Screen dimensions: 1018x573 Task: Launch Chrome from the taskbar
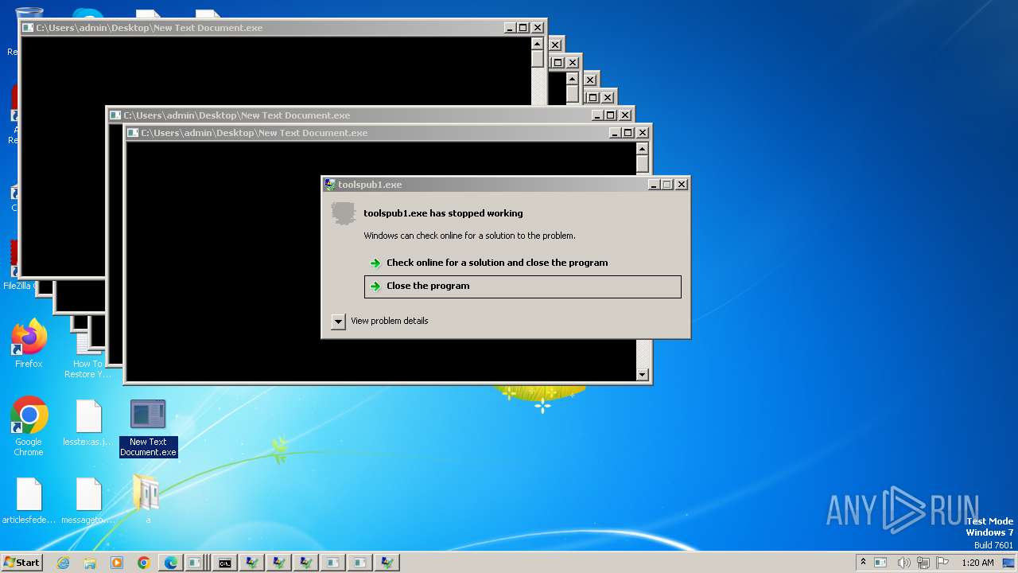(144, 563)
